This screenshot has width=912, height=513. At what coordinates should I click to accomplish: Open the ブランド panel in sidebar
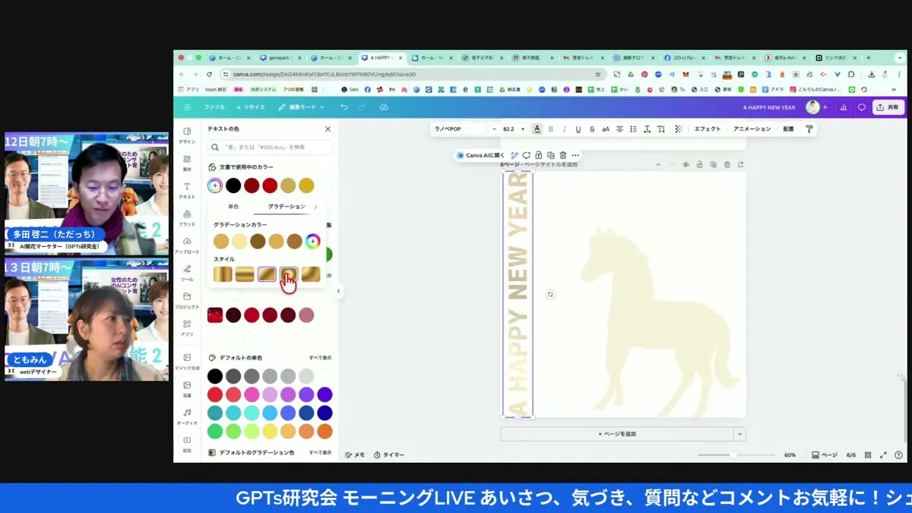187,218
